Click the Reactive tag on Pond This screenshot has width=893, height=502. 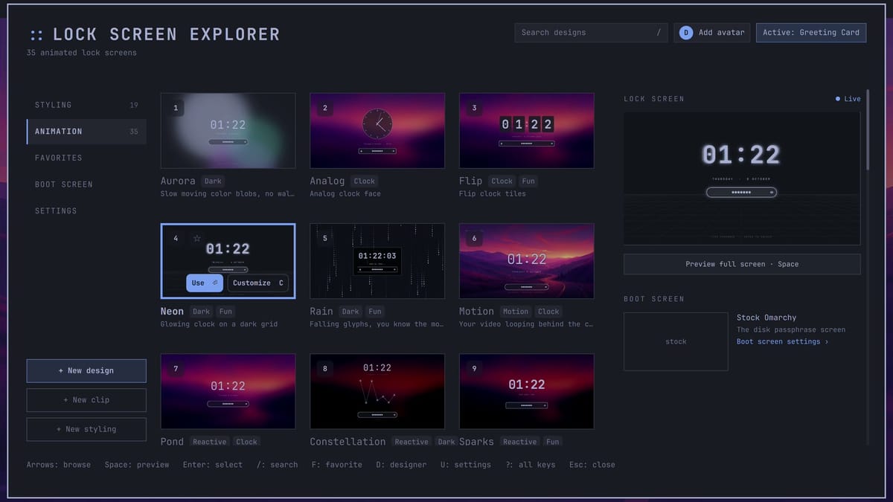[210, 442]
